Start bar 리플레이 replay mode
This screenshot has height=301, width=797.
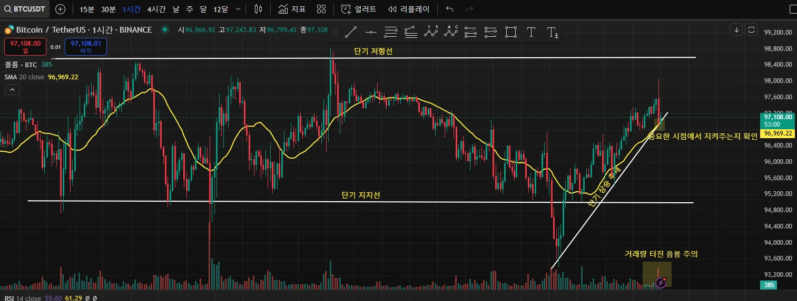click(x=409, y=9)
